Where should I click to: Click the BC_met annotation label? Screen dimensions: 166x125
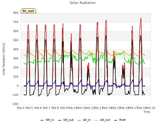coord(28,11)
